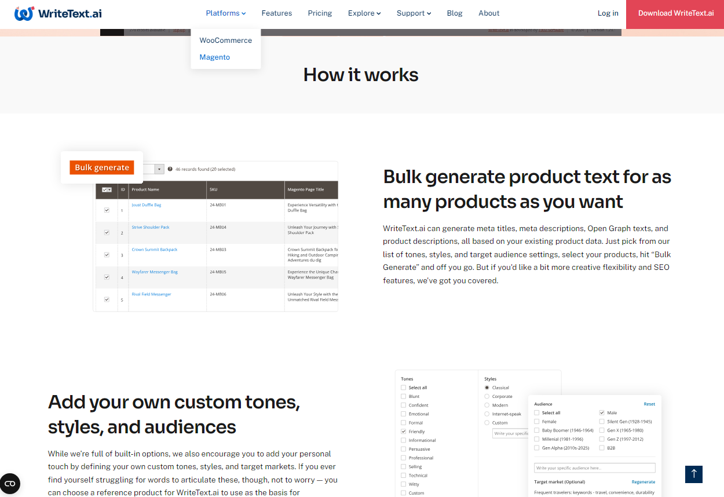The height and width of the screenshot is (497, 724).
Task: Check the Baby Boomer (1946-1964) checkbox
Action: tap(537, 430)
